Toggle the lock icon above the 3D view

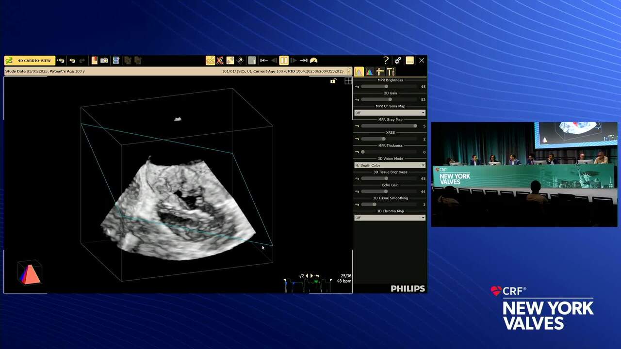[x=333, y=81]
